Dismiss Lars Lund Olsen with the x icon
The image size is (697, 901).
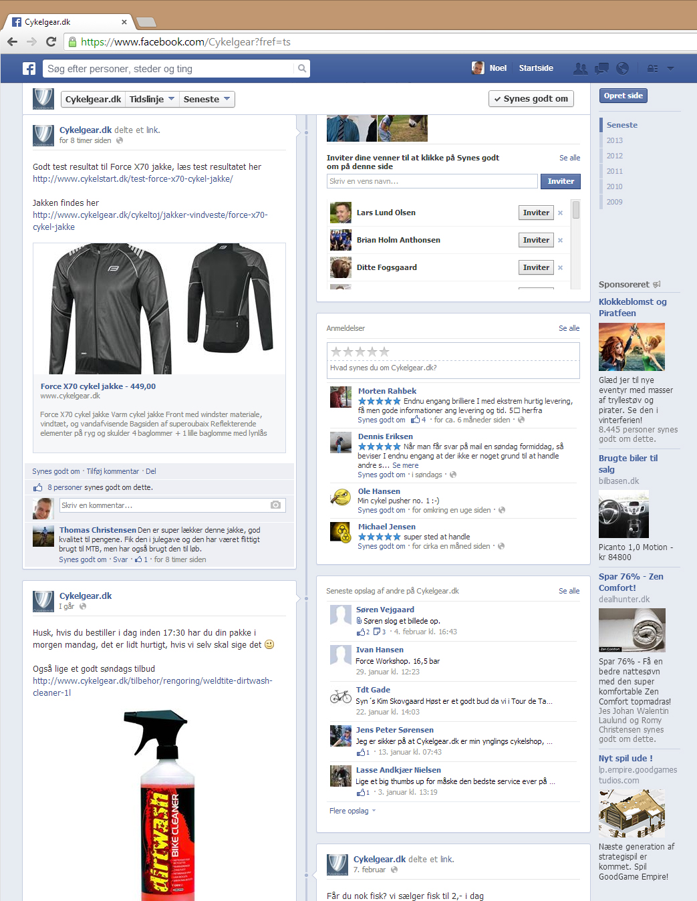(x=560, y=213)
